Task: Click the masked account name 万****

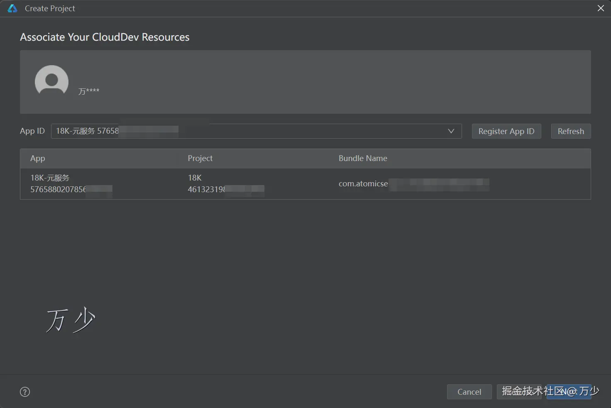Action: (89, 91)
